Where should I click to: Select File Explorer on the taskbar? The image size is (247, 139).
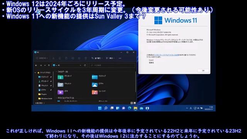tap(135, 108)
